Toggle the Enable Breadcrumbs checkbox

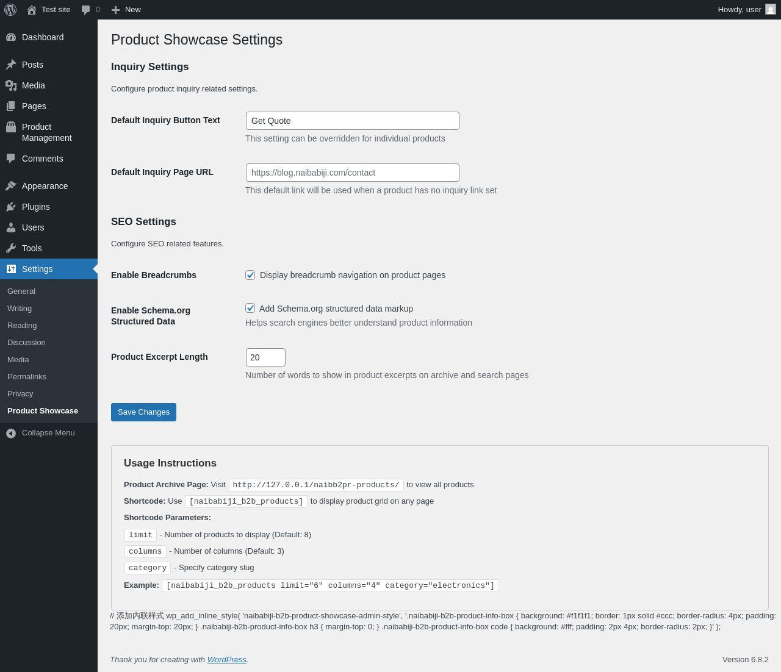[250, 275]
